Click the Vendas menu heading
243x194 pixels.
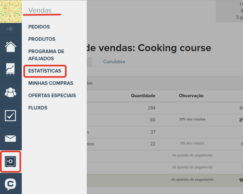[x=40, y=10]
